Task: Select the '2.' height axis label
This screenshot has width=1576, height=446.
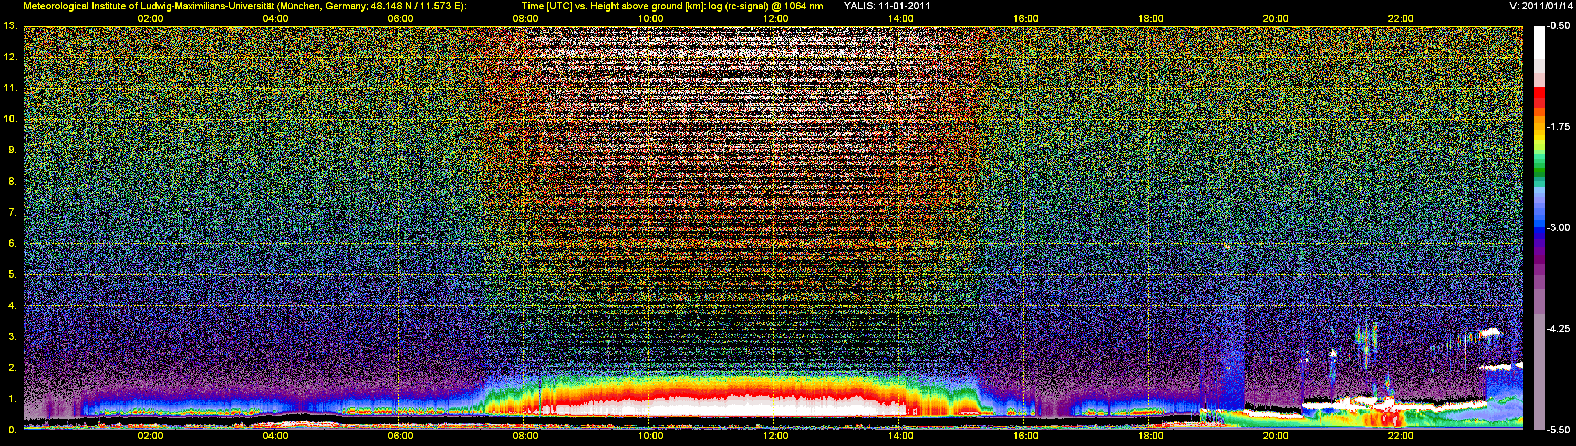Action: pos(12,368)
